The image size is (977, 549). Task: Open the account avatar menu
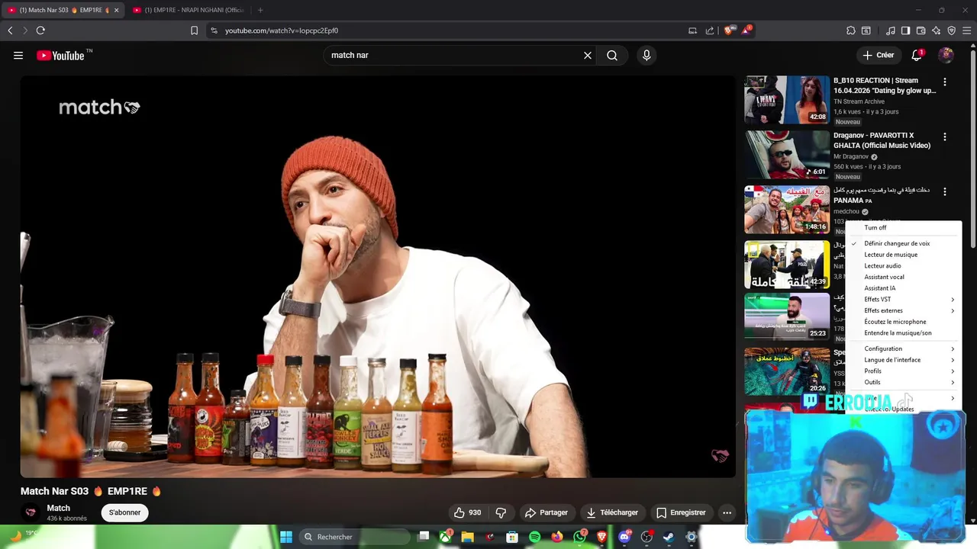pos(946,55)
